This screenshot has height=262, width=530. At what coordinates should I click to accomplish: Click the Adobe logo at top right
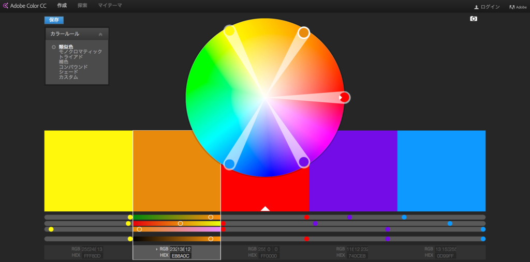pos(518,7)
